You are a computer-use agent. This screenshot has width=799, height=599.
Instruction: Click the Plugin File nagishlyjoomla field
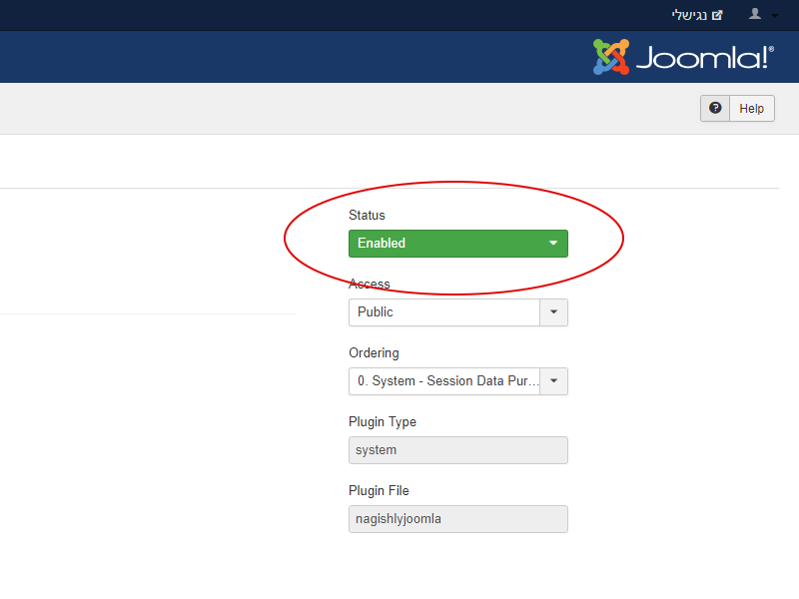(x=458, y=519)
